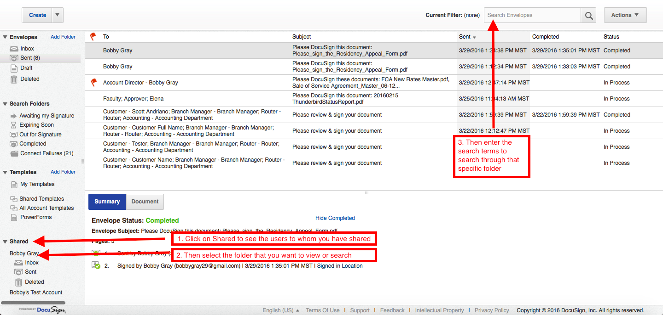Click the PowerForms icon
This screenshot has width=663, height=315.
tap(14, 217)
